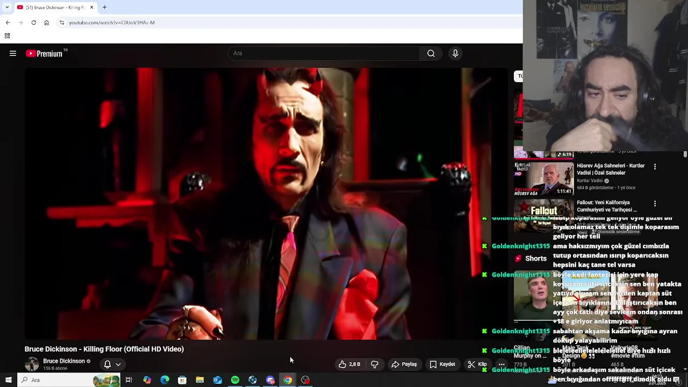
Task: Click the Klip button
Action: pos(477,364)
